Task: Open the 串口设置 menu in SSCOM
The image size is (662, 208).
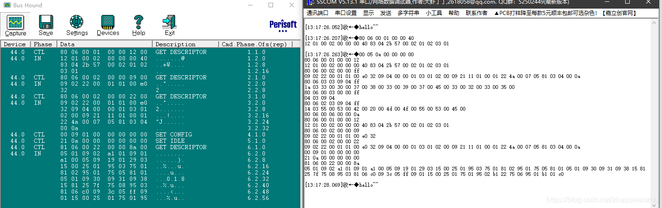Action: 346,13
